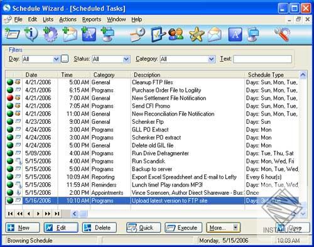
Task: Jump to last record navigation arrow
Action: point(57,214)
